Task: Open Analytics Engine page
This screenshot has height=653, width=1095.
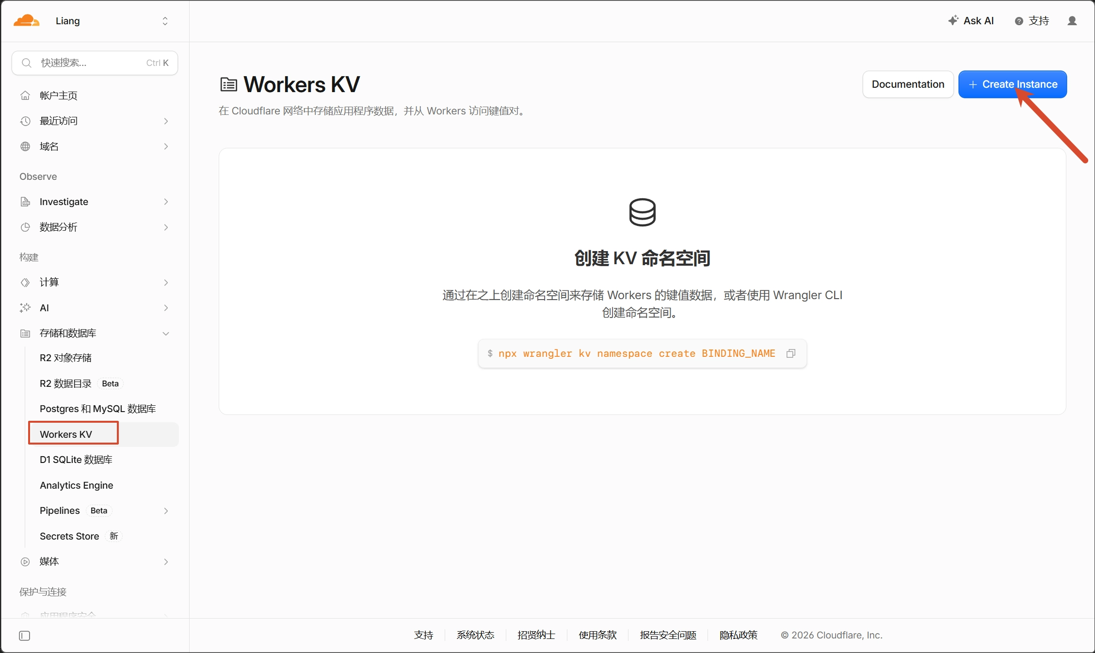Action: (77, 485)
